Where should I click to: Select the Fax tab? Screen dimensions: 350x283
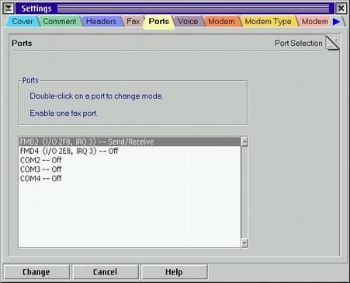(x=133, y=21)
